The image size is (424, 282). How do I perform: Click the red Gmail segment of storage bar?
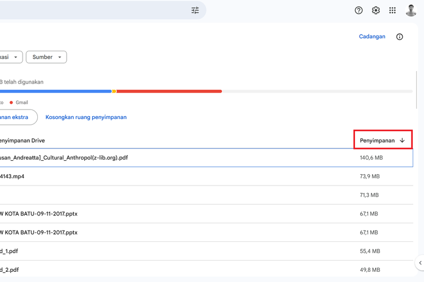(x=168, y=91)
